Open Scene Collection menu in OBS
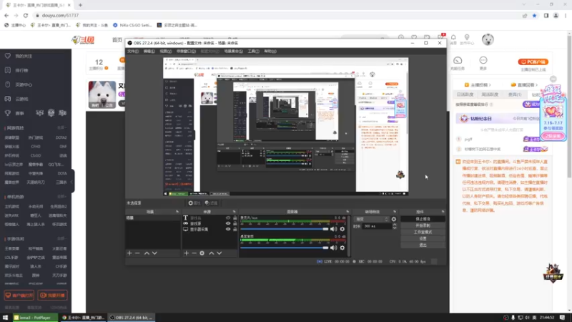 [x=234, y=51]
